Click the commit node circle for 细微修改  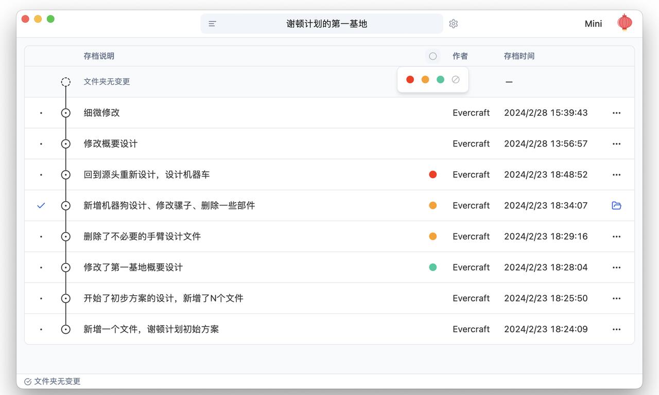pos(65,113)
